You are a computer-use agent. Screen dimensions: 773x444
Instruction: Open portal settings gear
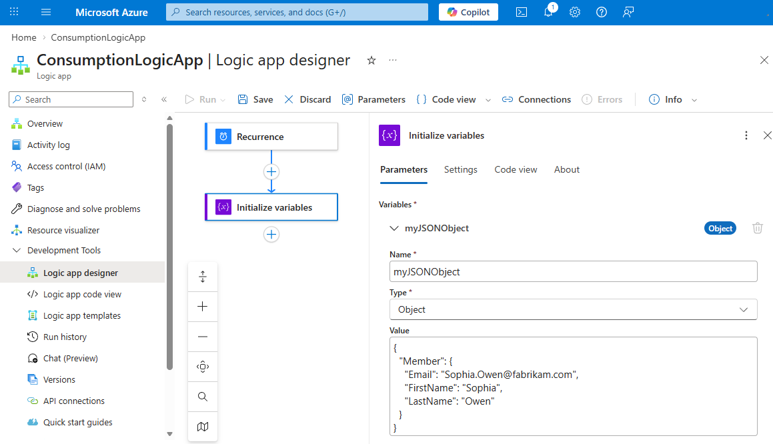575,12
